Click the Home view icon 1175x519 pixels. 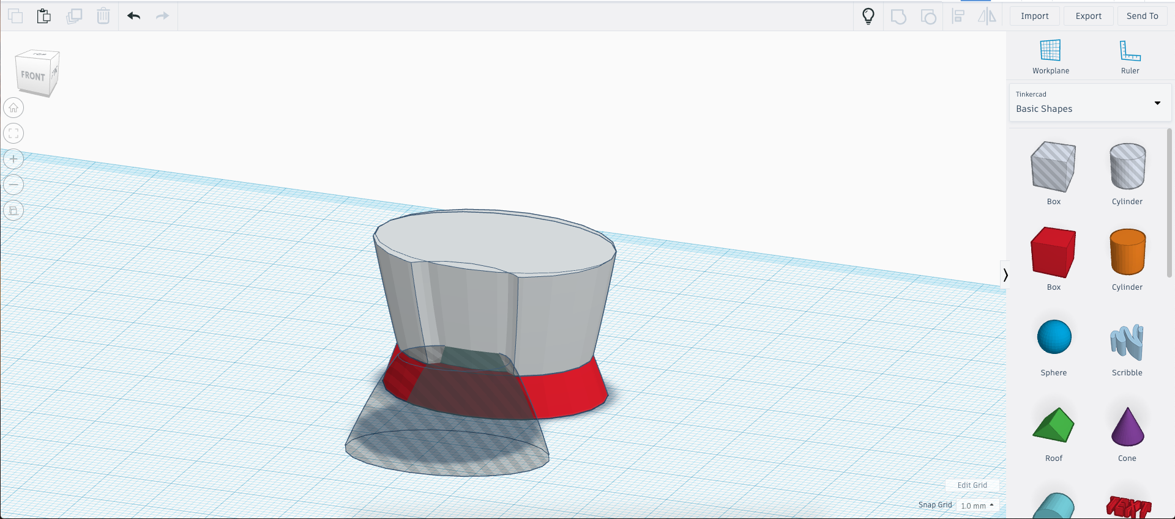(13, 108)
